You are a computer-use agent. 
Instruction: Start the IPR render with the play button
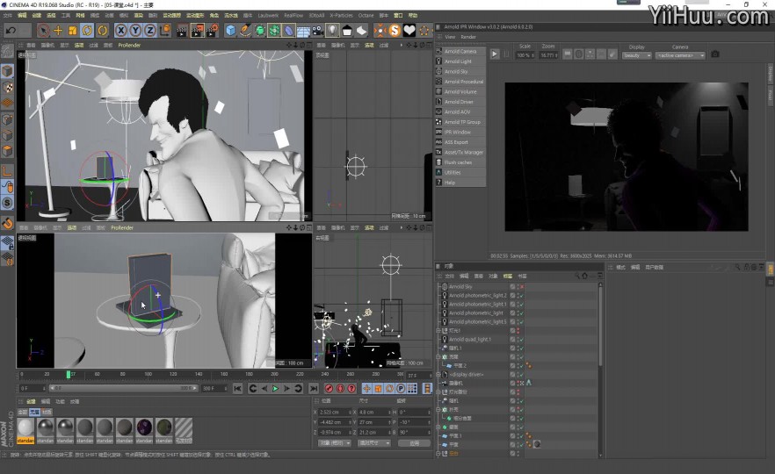coord(494,54)
